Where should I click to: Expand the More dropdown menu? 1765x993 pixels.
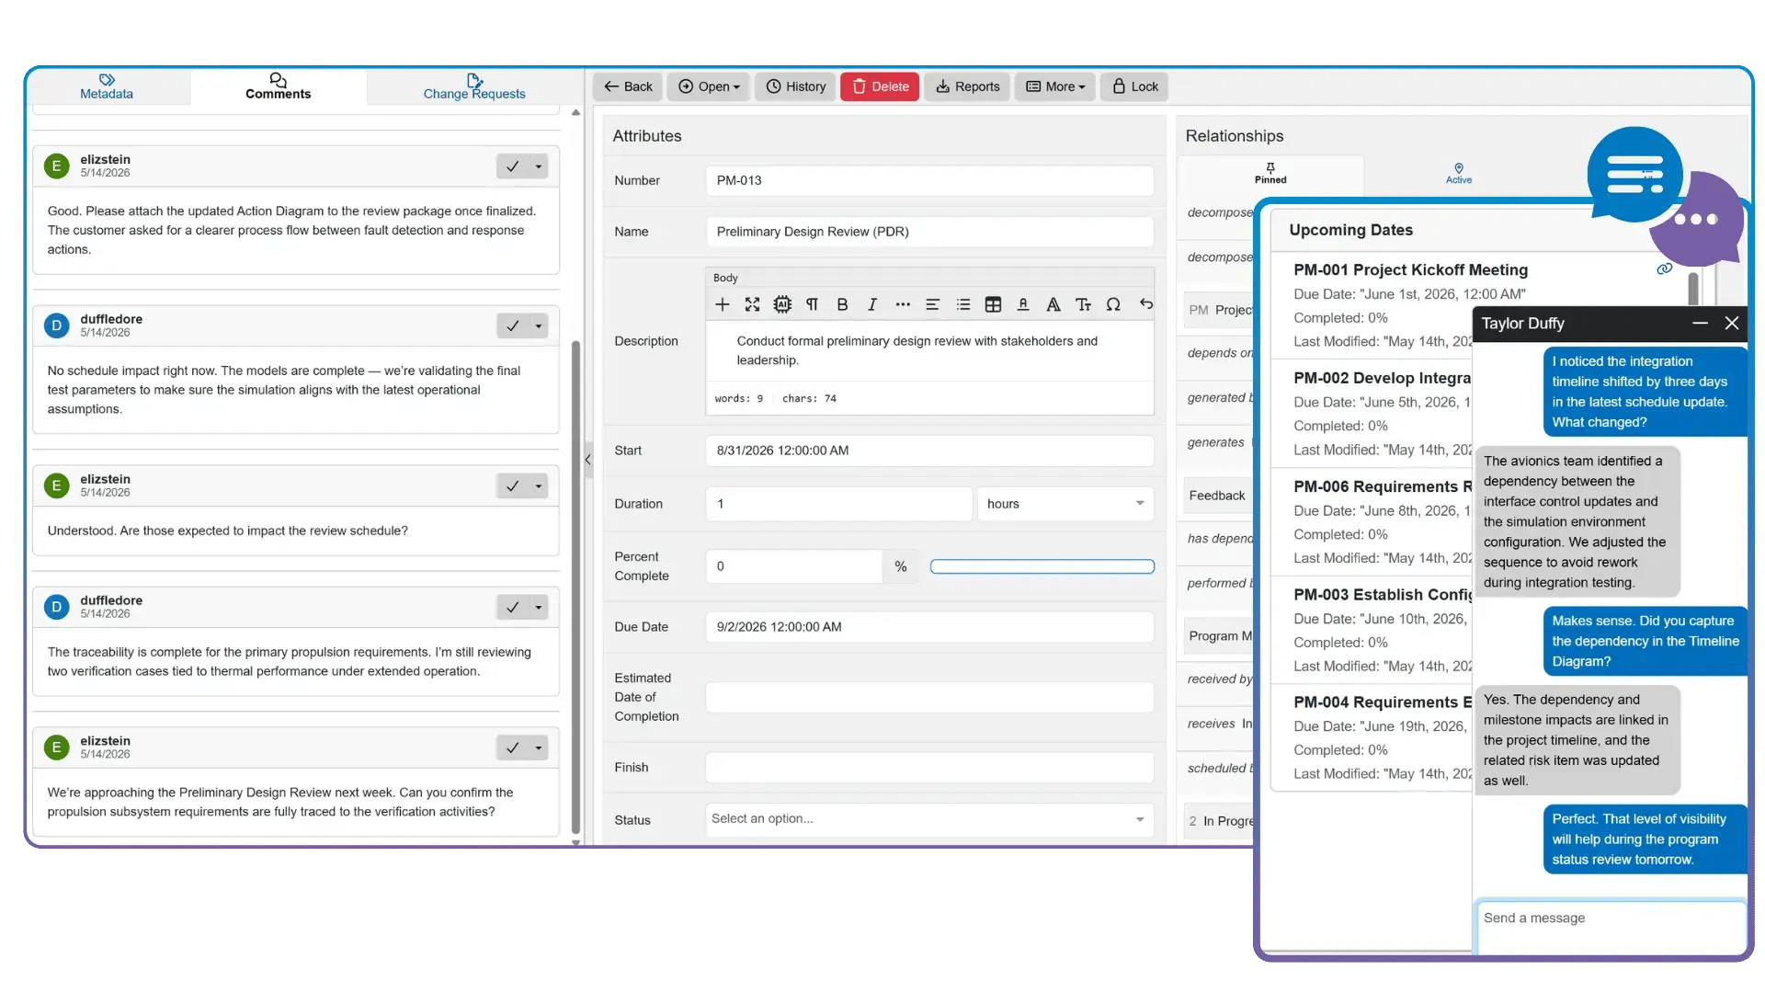click(x=1055, y=86)
